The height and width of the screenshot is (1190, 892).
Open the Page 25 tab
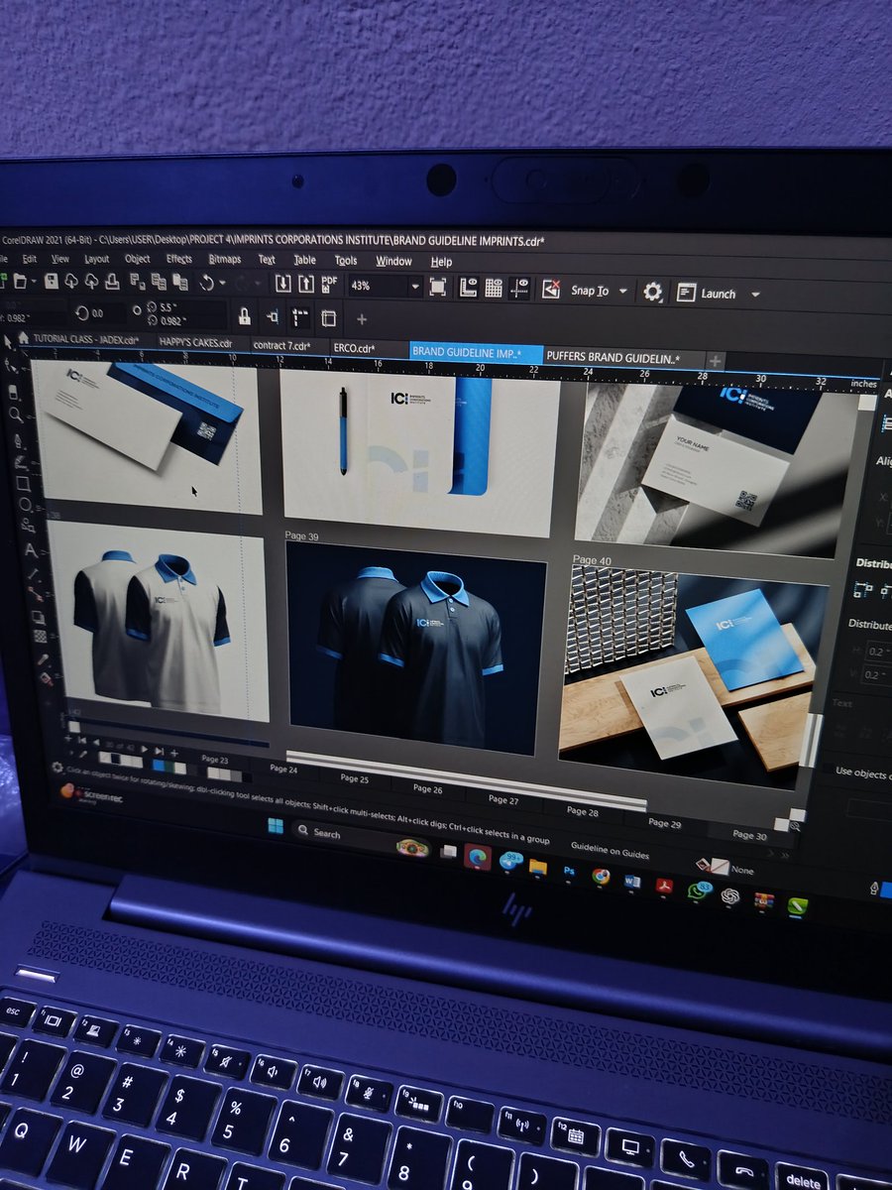tap(355, 779)
